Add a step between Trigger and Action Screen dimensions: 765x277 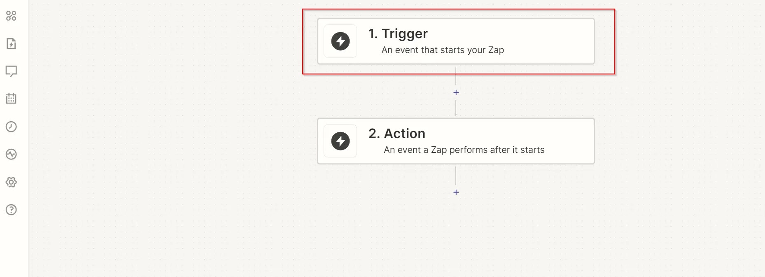pos(456,92)
